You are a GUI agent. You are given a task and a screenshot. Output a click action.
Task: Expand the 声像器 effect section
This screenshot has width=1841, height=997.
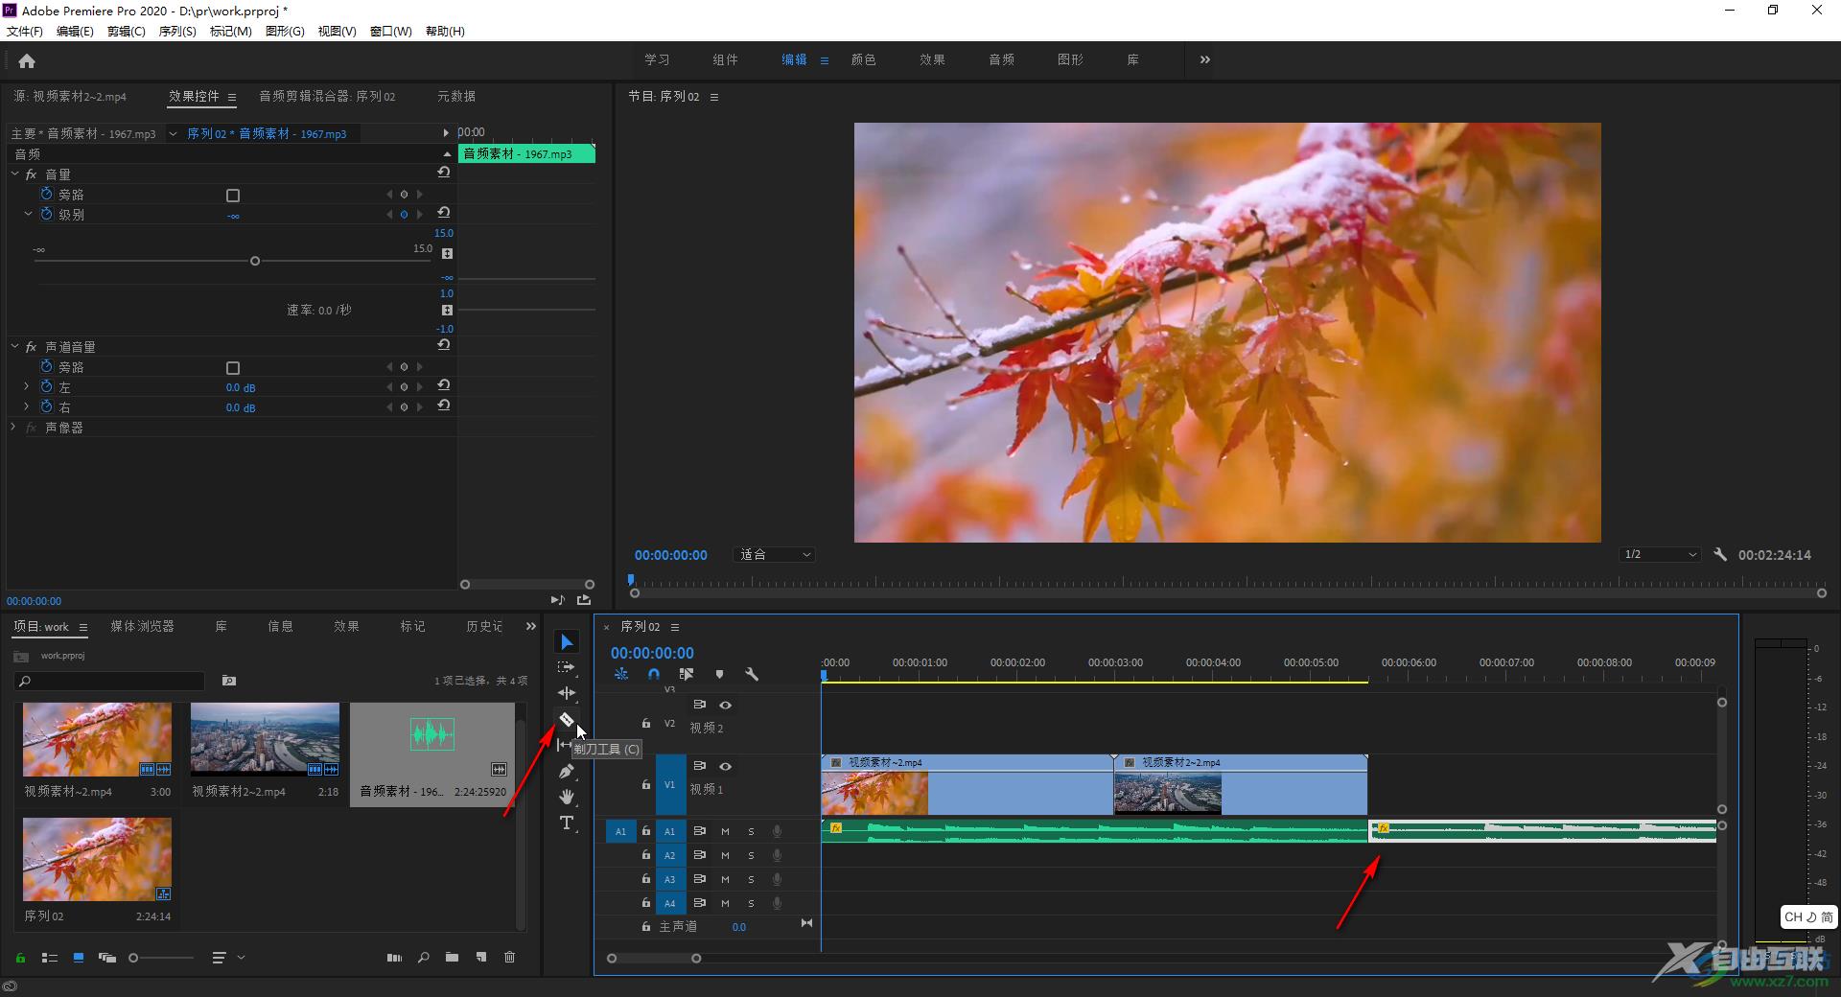13,427
